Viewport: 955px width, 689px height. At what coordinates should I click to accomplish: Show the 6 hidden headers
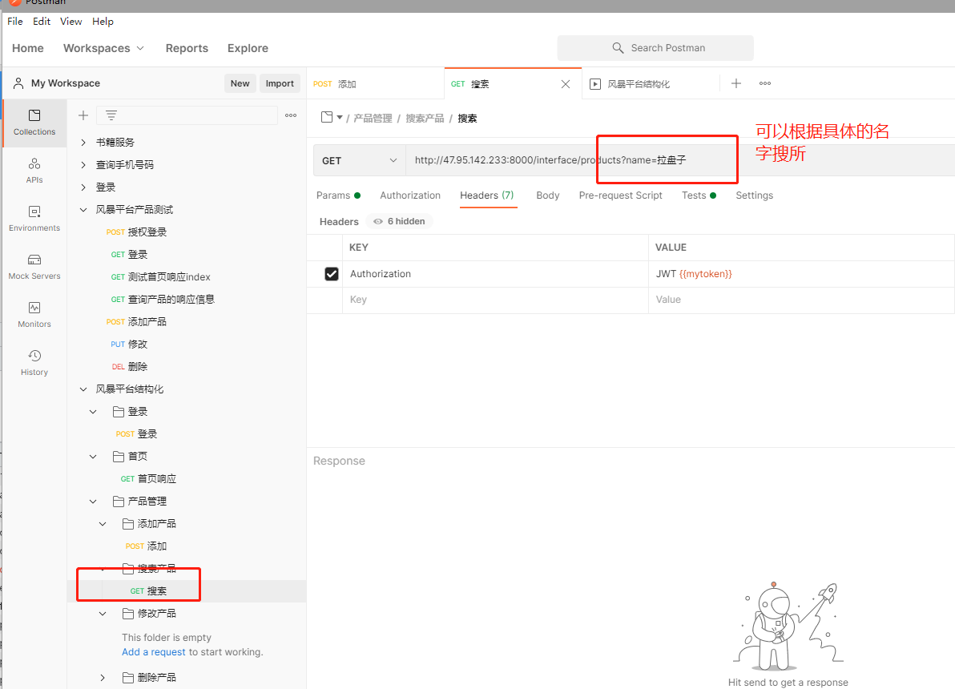click(400, 221)
